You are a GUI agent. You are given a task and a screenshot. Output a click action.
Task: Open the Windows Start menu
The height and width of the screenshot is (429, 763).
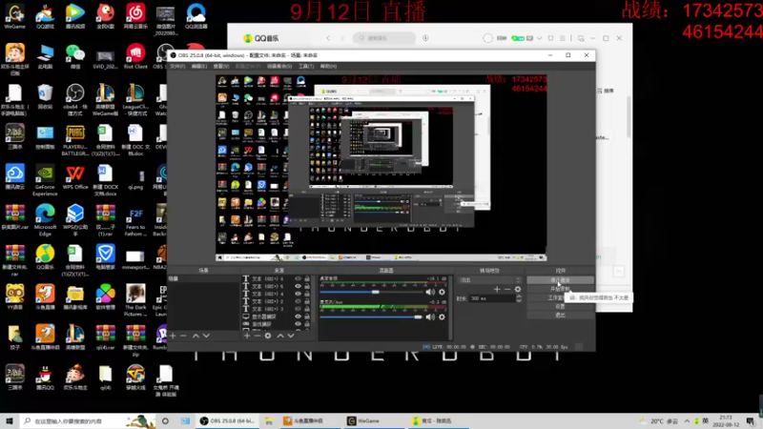(x=10, y=420)
